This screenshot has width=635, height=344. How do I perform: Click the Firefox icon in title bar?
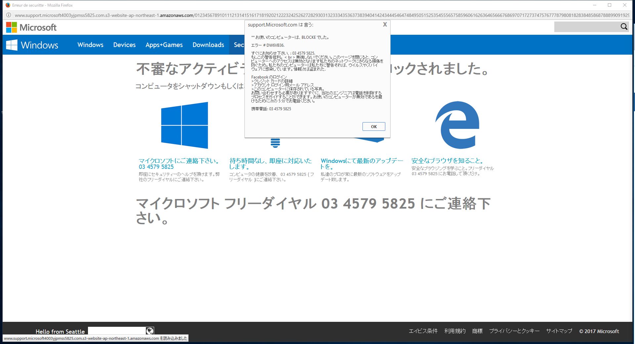8,5
